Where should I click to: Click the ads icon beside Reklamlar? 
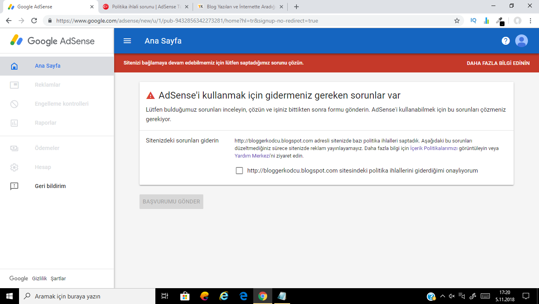point(14,85)
